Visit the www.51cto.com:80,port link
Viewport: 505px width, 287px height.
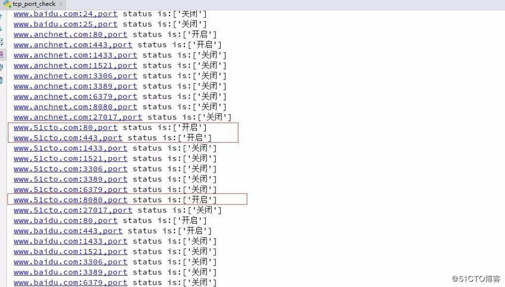pos(65,127)
